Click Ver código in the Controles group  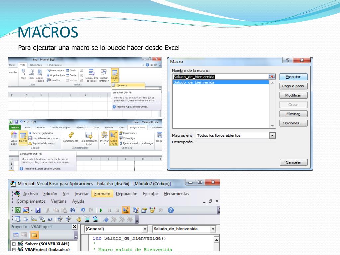tap(127, 138)
